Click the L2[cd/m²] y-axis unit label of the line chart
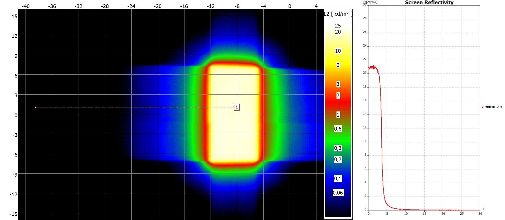This screenshot has height=220, width=505. [370, 2]
